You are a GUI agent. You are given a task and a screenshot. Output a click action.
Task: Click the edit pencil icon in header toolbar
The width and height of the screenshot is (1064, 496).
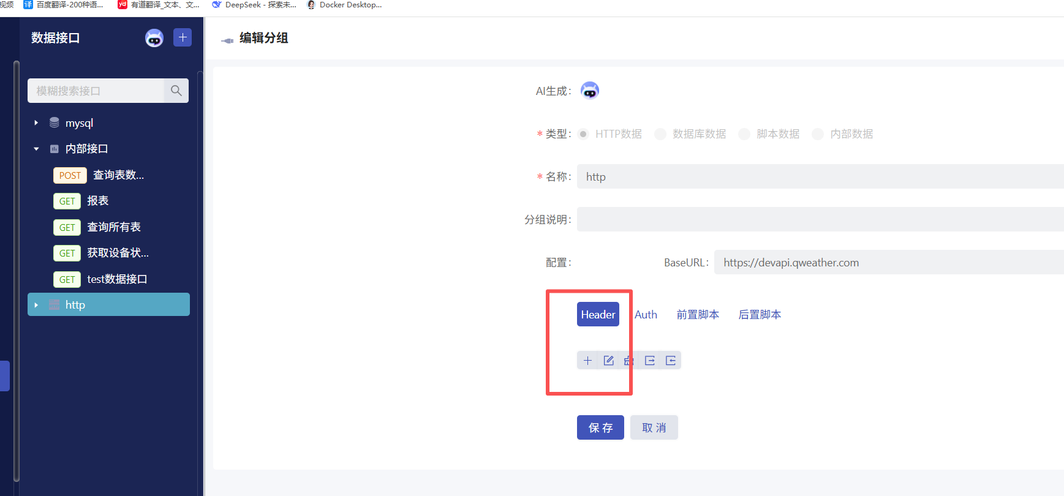click(x=608, y=361)
